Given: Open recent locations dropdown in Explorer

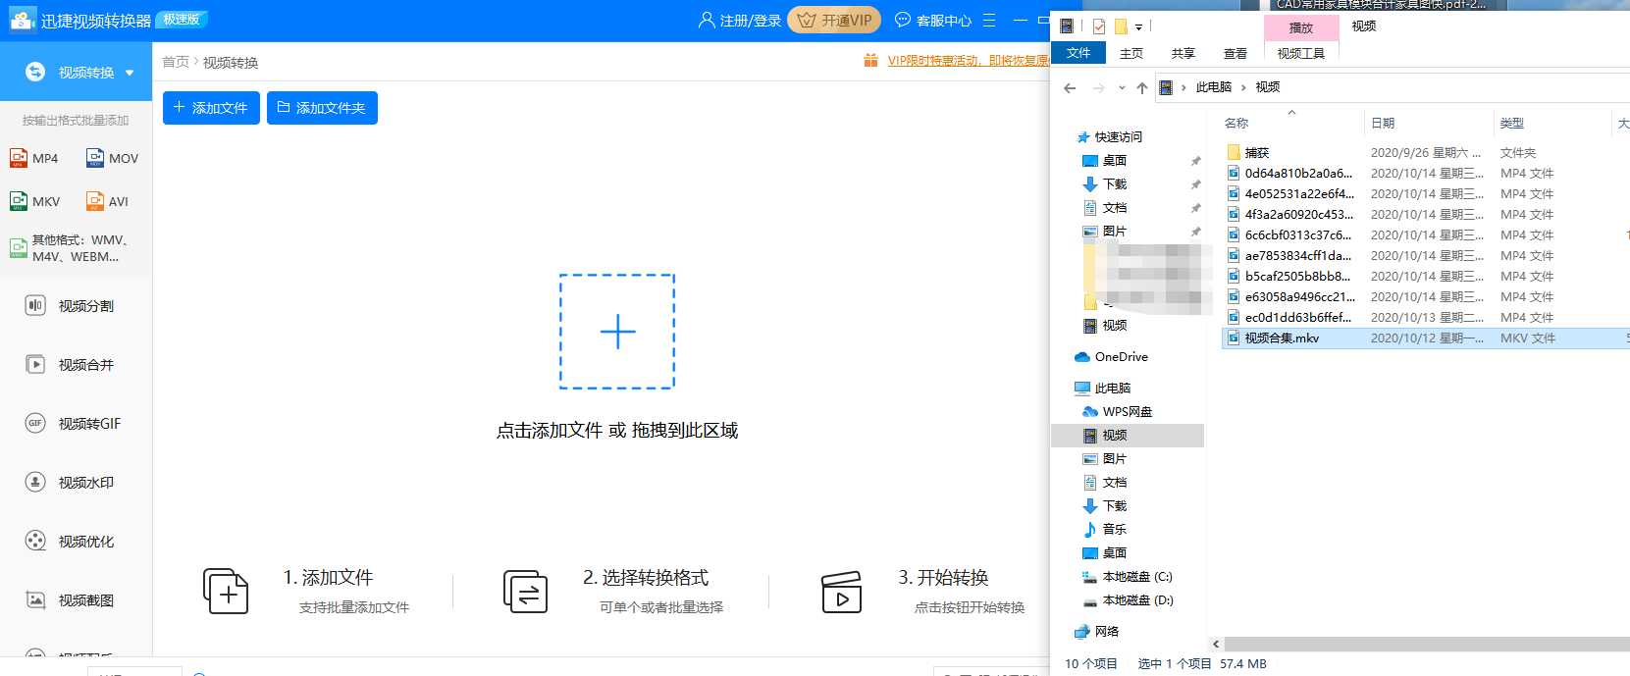Looking at the screenshot, I should (x=1122, y=88).
